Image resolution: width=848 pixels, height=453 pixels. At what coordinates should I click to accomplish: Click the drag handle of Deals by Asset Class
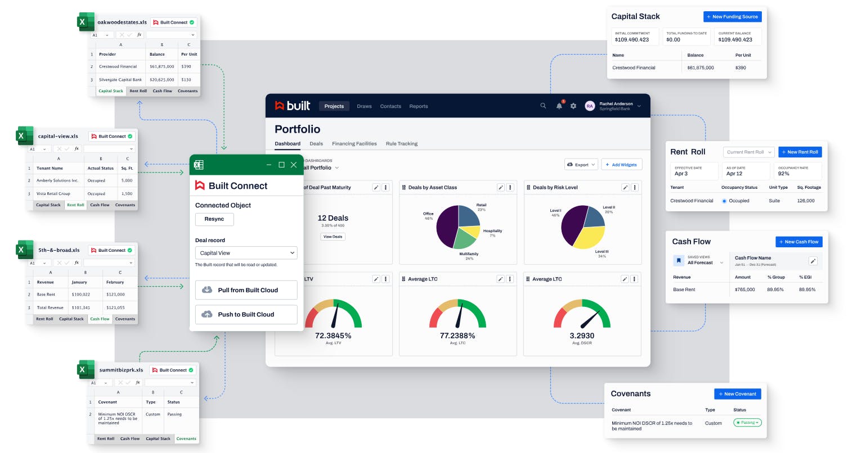tap(403, 187)
